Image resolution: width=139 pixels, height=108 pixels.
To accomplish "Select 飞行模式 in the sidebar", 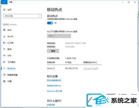I will click(11, 62).
